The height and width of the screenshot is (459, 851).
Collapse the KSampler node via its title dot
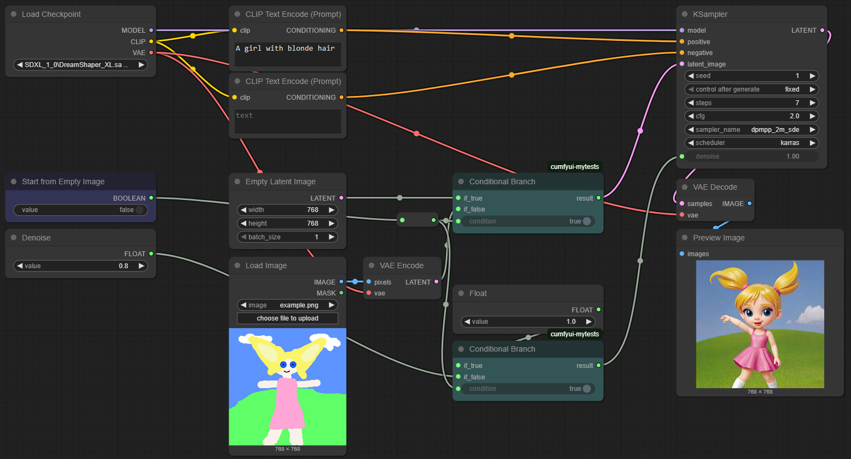tap(685, 14)
